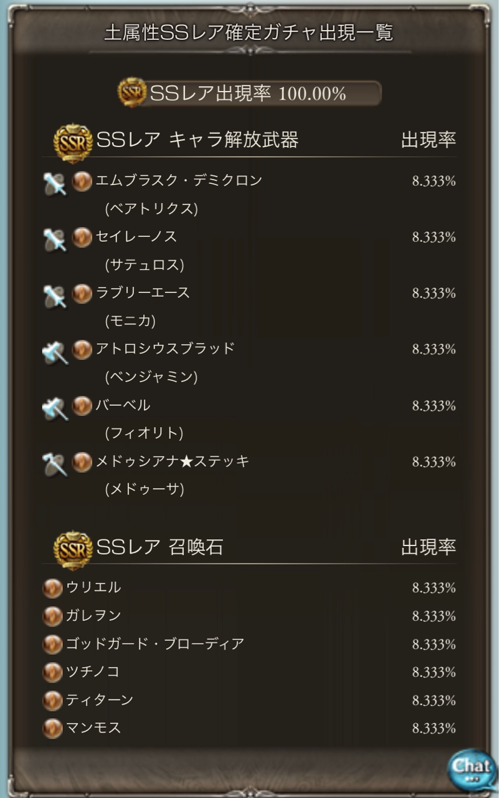Click weapon type icon beside アトロシウスブラッド
Viewport: 499px width, 798px height.
coord(55,352)
